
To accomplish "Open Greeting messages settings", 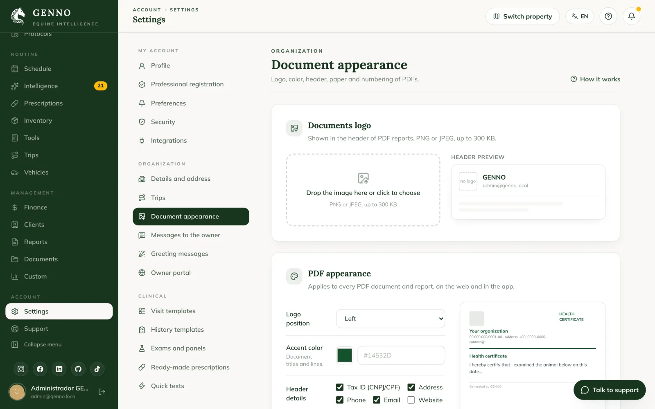I will (191, 254).
